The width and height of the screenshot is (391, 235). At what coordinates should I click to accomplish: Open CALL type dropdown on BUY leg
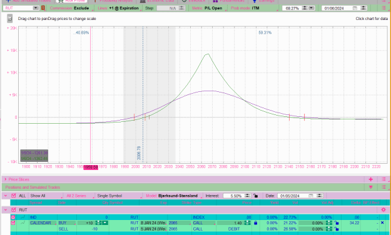click(x=204, y=222)
